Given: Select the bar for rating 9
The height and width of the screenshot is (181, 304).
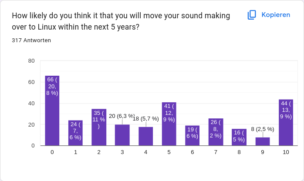Looking at the screenshot, I should [x=263, y=141].
